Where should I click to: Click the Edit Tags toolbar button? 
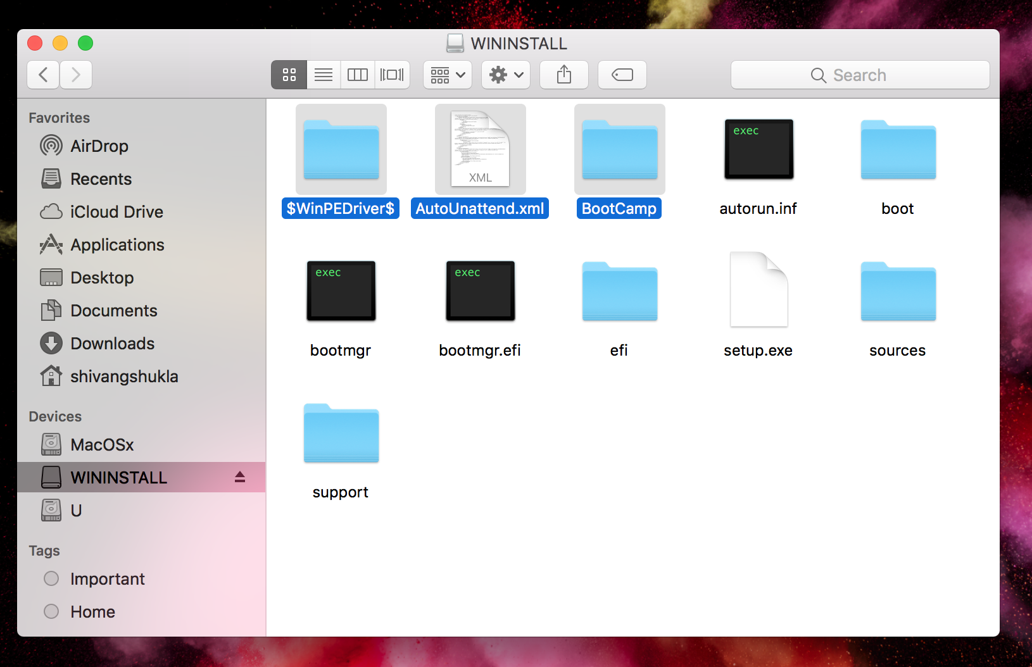point(622,75)
